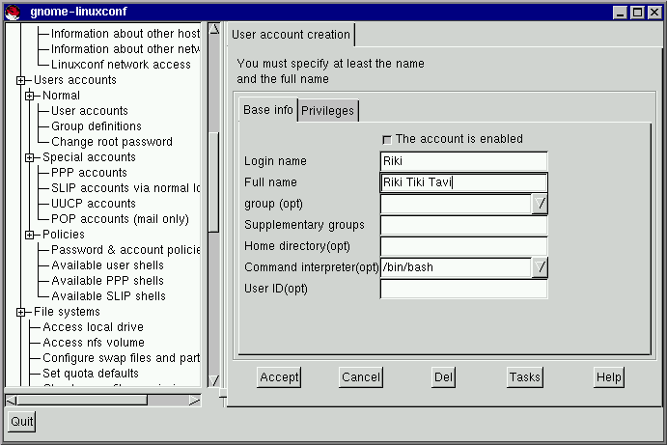
Task: Collapse the Normal tree branch
Action: pos(30,96)
